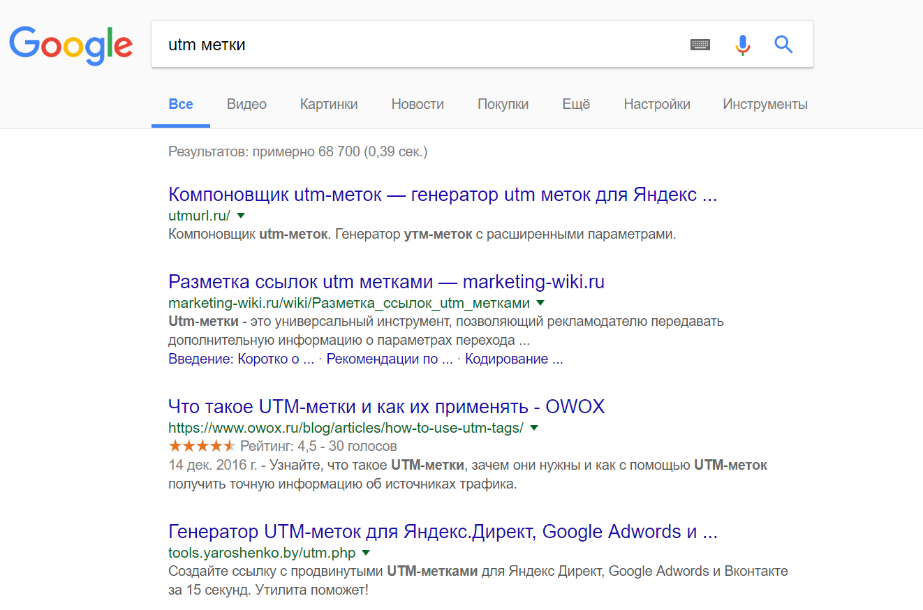Select the Все tab
The image size is (923, 610).
181,104
